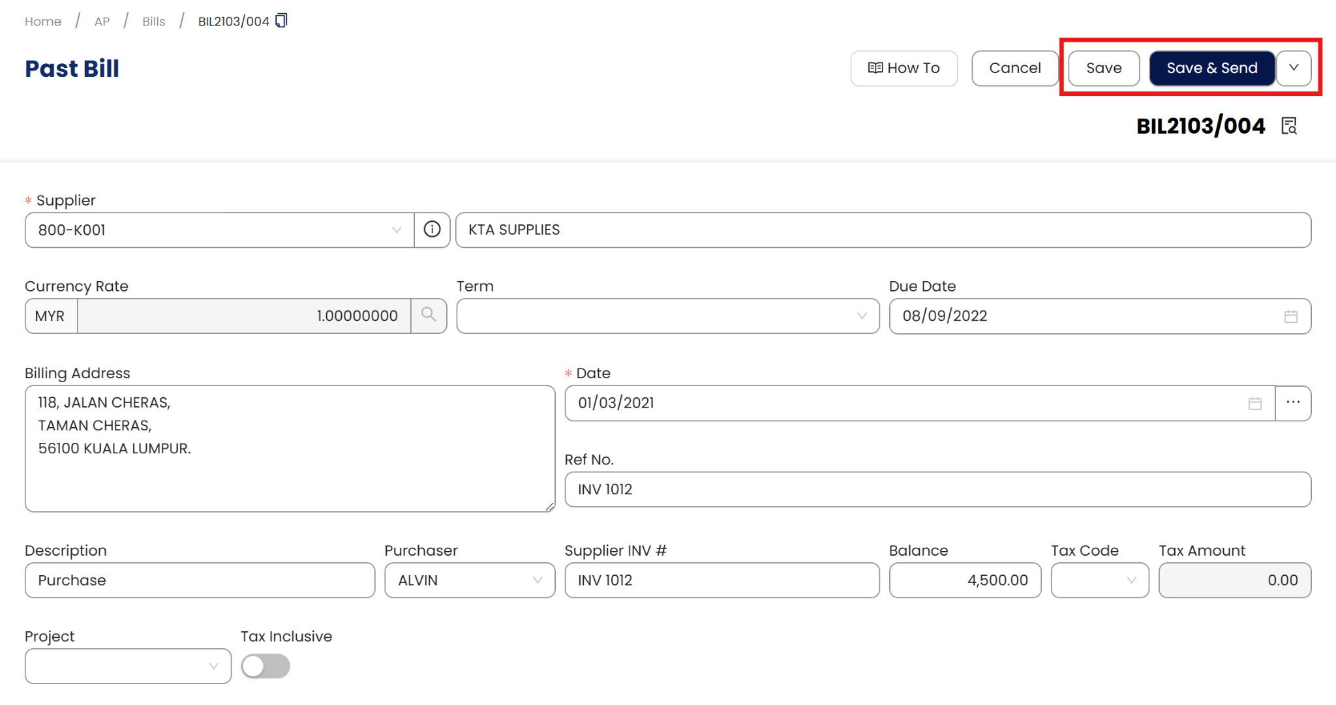Click into the Ref No. field

coord(937,489)
